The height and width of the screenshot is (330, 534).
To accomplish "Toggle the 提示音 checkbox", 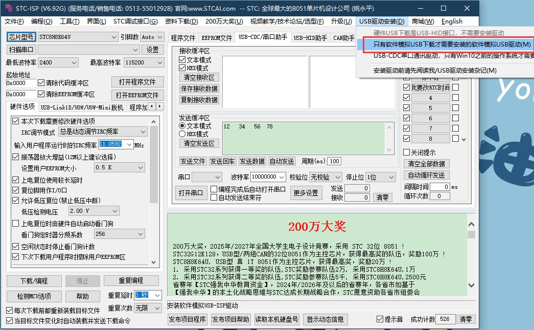I will (x=380, y=319).
